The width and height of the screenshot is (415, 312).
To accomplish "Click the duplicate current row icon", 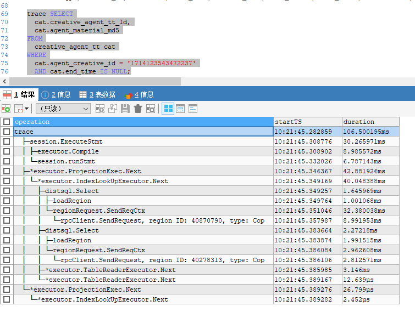I will [x=113, y=109].
